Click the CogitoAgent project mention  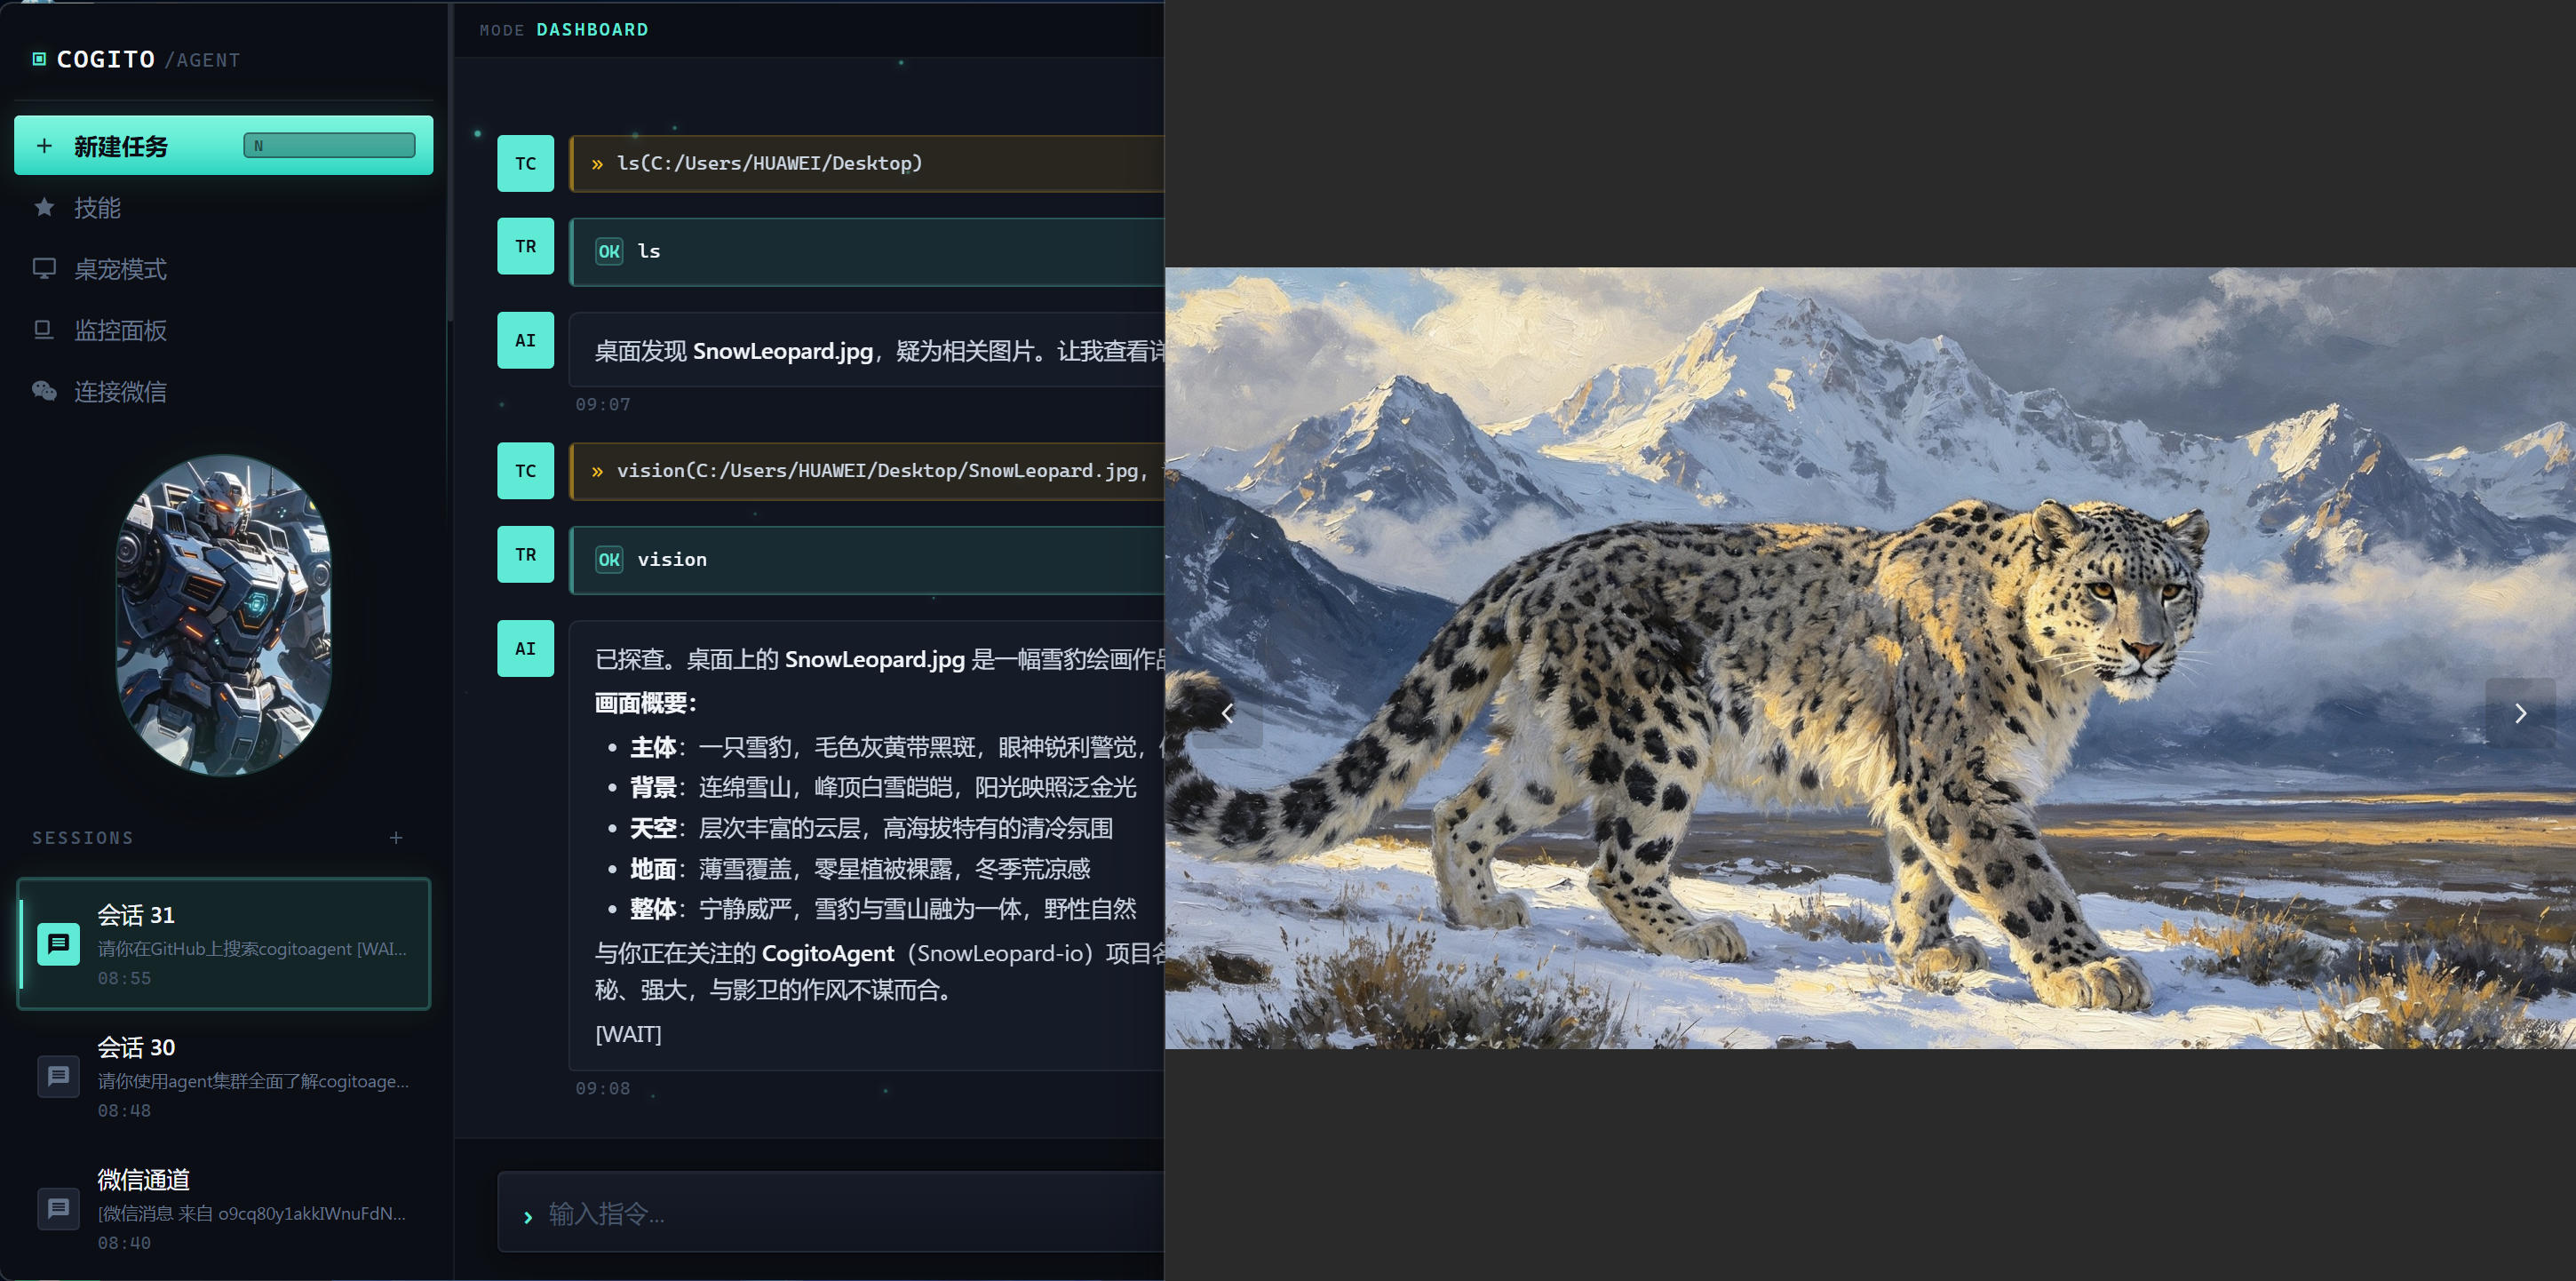(828, 953)
